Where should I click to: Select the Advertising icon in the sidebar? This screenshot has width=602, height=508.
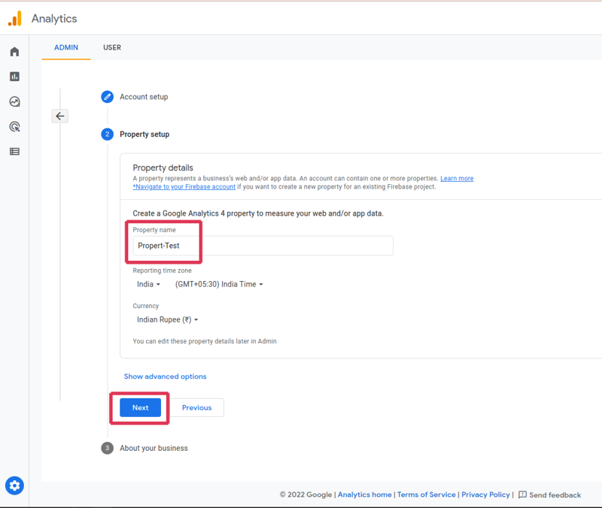pyautogui.click(x=14, y=126)
